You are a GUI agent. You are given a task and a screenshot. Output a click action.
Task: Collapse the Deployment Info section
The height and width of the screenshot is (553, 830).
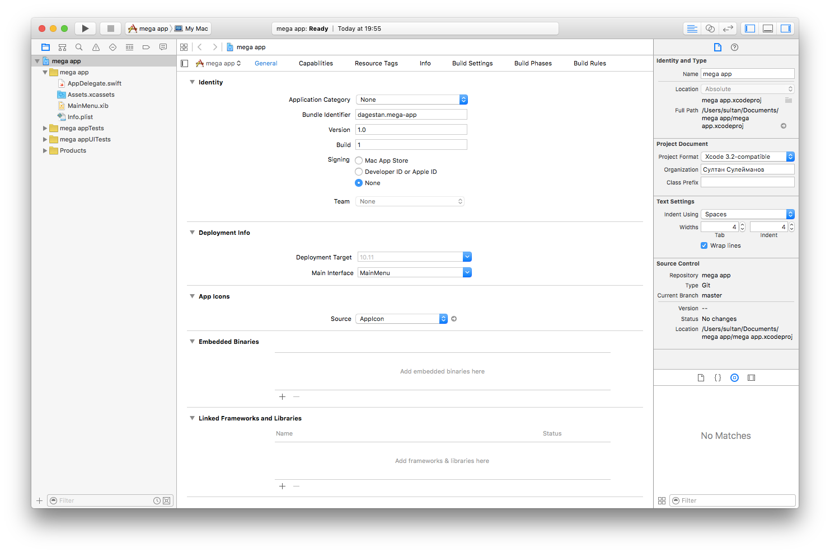192,233
